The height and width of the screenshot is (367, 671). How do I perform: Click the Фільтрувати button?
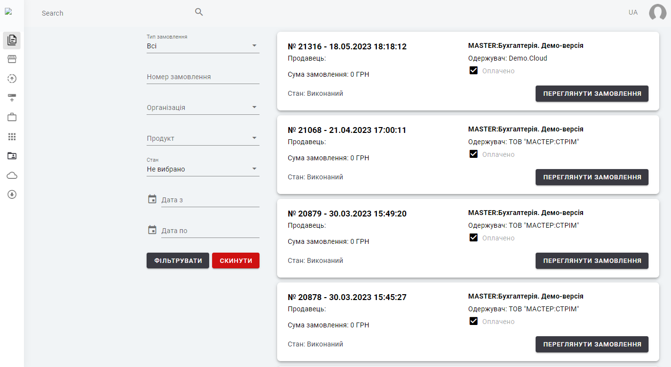click(x=178, y=260)
